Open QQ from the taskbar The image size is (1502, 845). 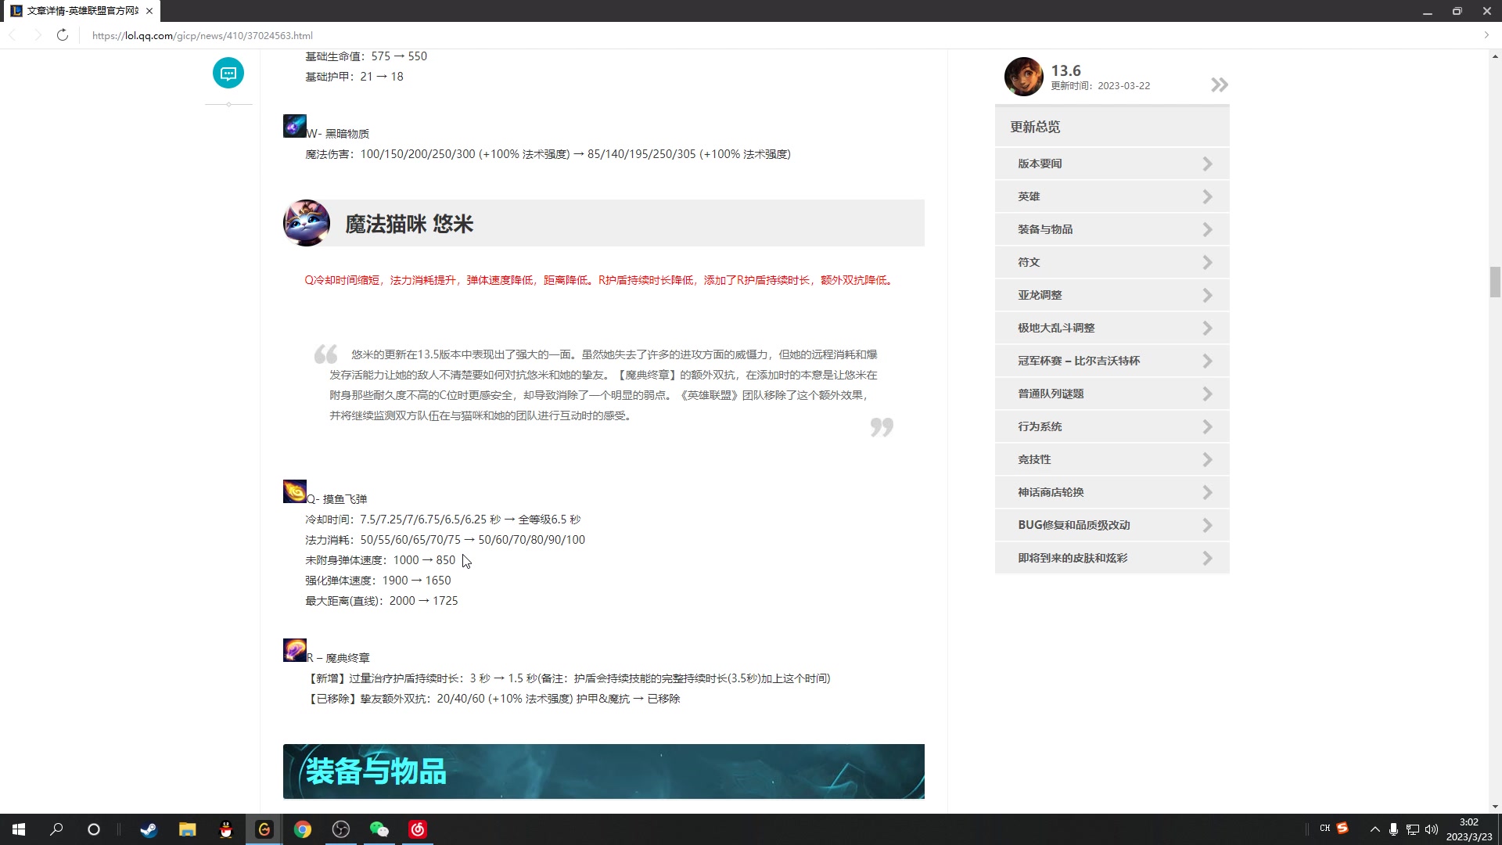click(225, 829)
